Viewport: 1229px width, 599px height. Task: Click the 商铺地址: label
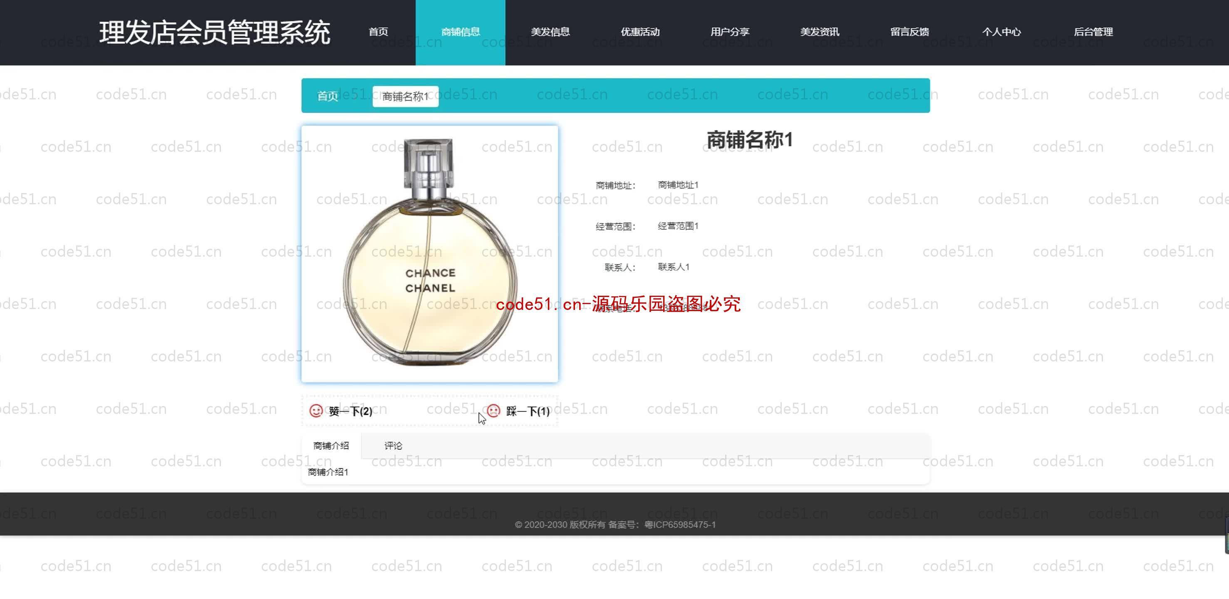tap(615, 186)
